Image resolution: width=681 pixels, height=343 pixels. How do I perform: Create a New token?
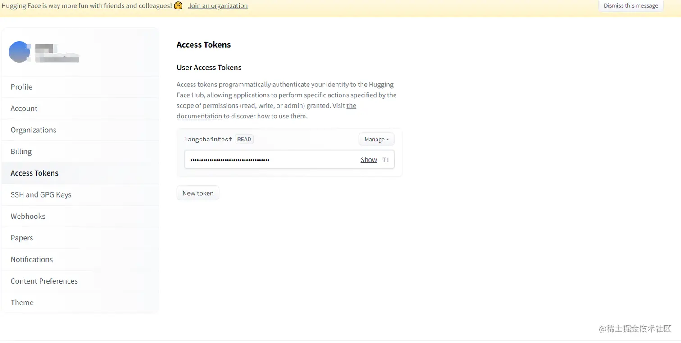tap(198, 193)
